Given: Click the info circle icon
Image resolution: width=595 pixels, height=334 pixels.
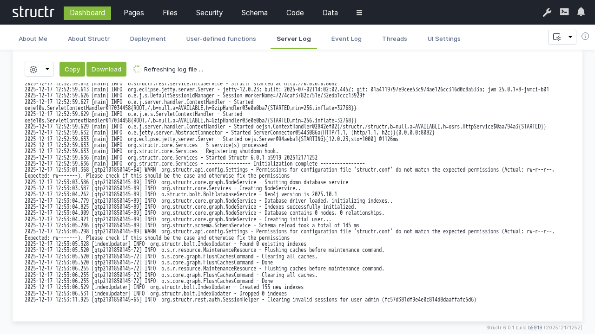Looking at the screenshot, I should pos(585,36).
